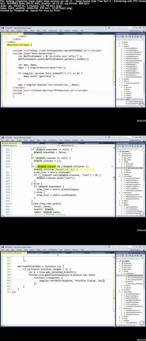146x341 pixels.
Task: Click highlighted branch.noLeaf text in the 00:06:48 editor
Action: (x=47, y=167)
